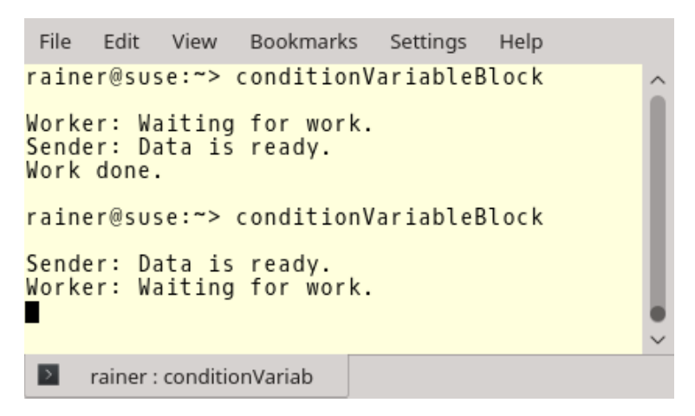Click the scroll down arrow

coord(658,340)
